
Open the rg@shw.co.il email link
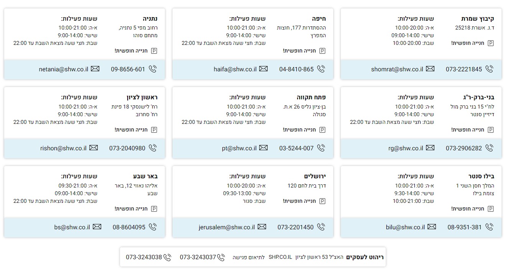click(406, 148)
